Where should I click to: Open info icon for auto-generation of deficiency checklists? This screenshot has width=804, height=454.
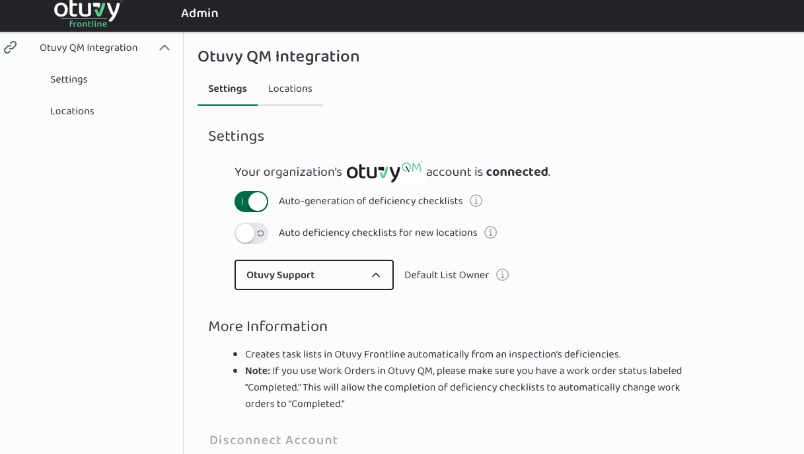point(476,201)
